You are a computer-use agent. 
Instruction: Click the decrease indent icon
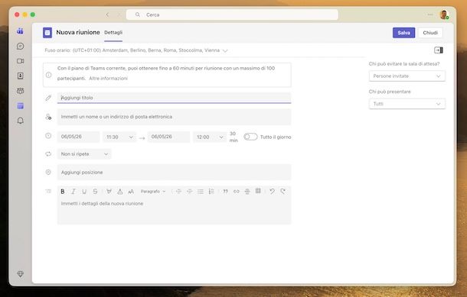pos(178,192)
